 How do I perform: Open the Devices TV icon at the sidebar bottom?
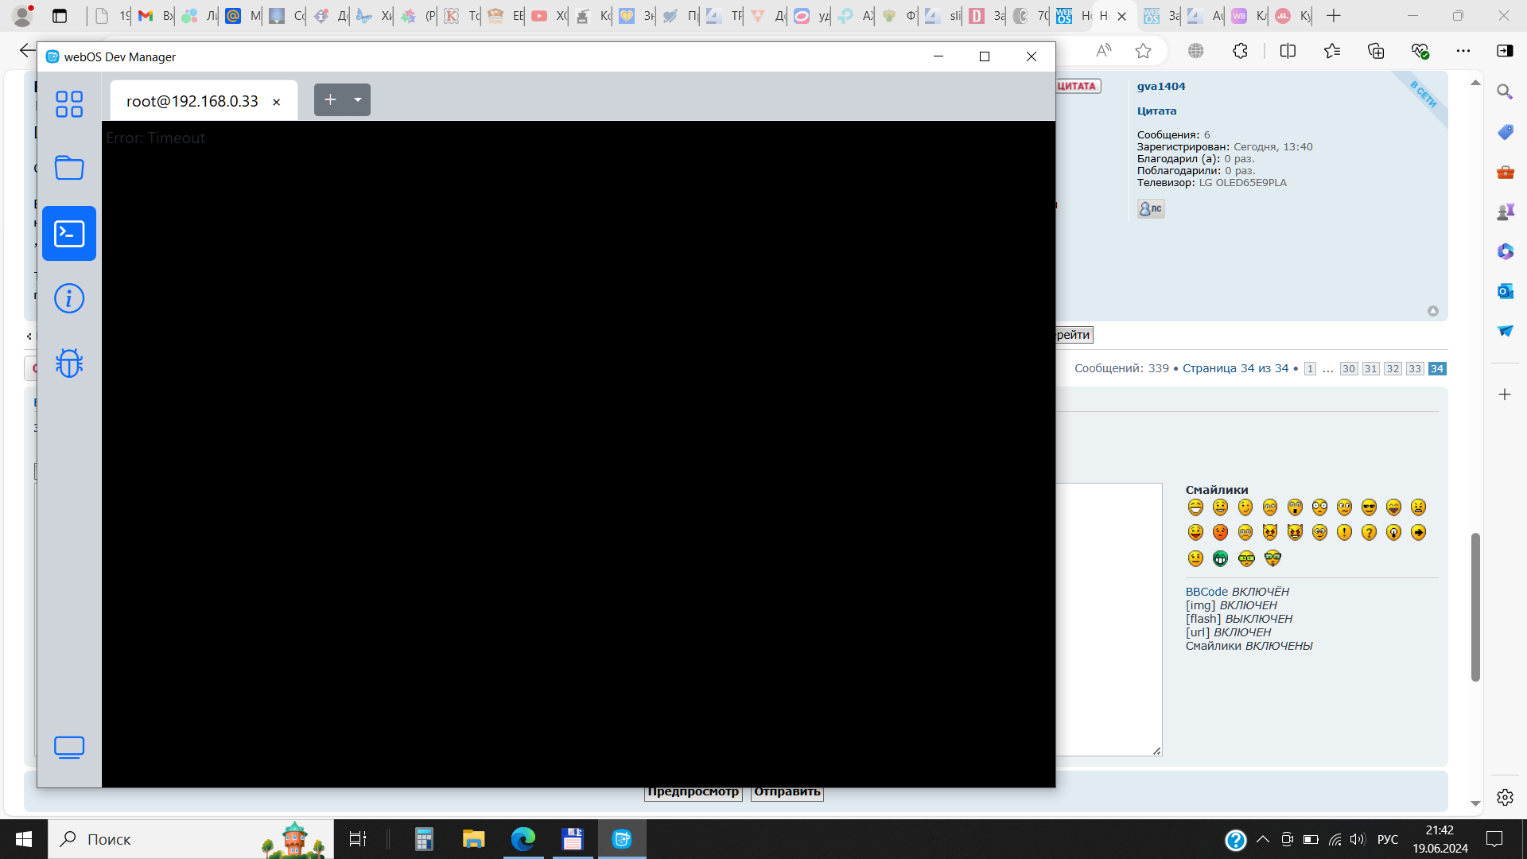pos(69,747)
